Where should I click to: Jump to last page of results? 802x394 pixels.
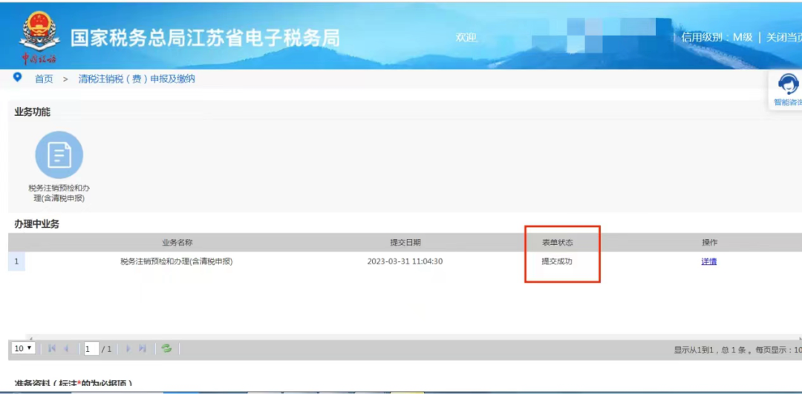click(x=143, y=348)
